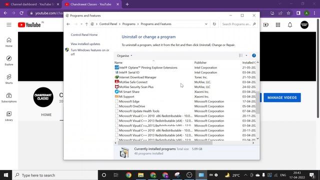Viewport: 320px width, 180px height.
Task: Click the YouTube logo
Action: 29,25
